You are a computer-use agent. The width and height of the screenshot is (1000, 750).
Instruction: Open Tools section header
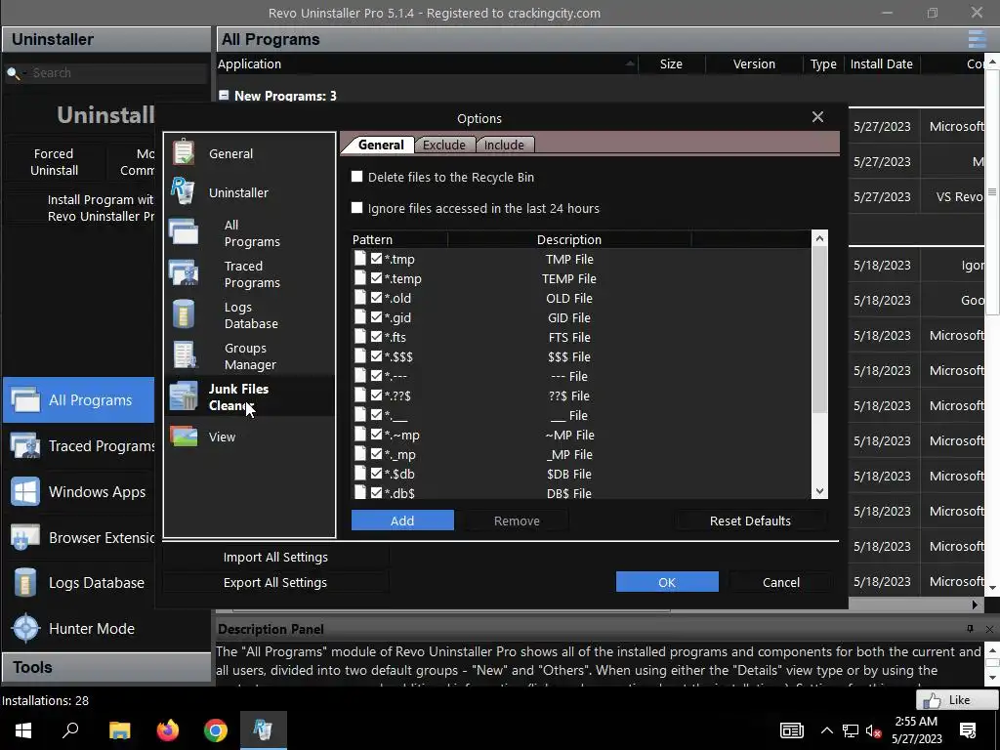point(106,667)
